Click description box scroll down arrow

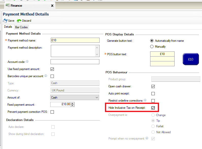(97, 55)
